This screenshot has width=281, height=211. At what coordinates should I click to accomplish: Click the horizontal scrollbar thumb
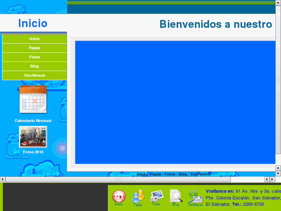pos(118,179)
